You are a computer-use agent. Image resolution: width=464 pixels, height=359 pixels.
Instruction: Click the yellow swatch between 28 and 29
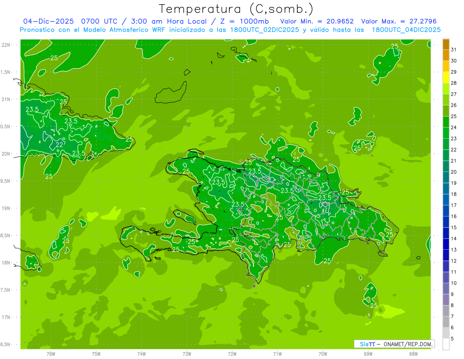click(x=446, y=77)
